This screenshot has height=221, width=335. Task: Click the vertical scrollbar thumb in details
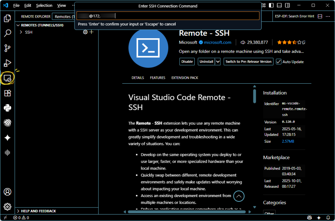[x=254, y=96]
